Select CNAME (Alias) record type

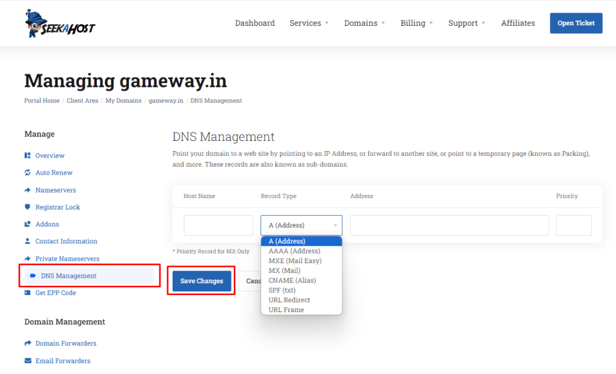301,281
